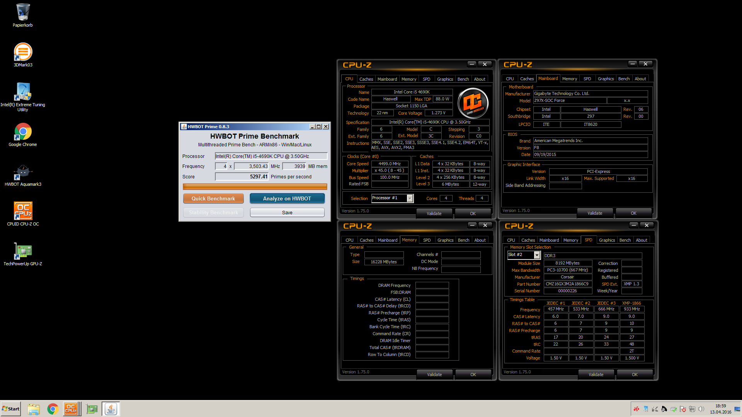Click the Java HWBOT Prime taskbar icon
The image size is (742, 417).
(111, 409)
